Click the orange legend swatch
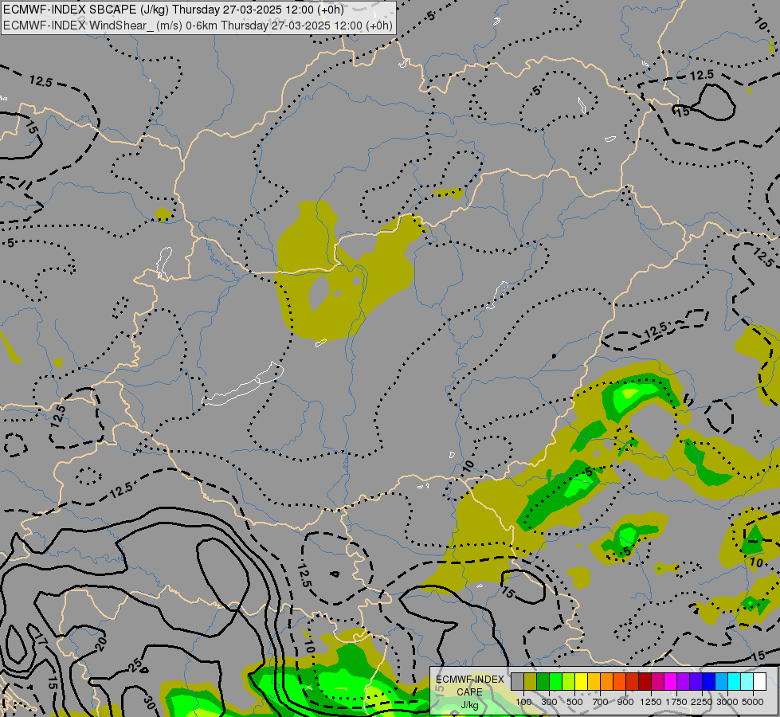This screenshot has height=717, width=780. pos(606,681)
